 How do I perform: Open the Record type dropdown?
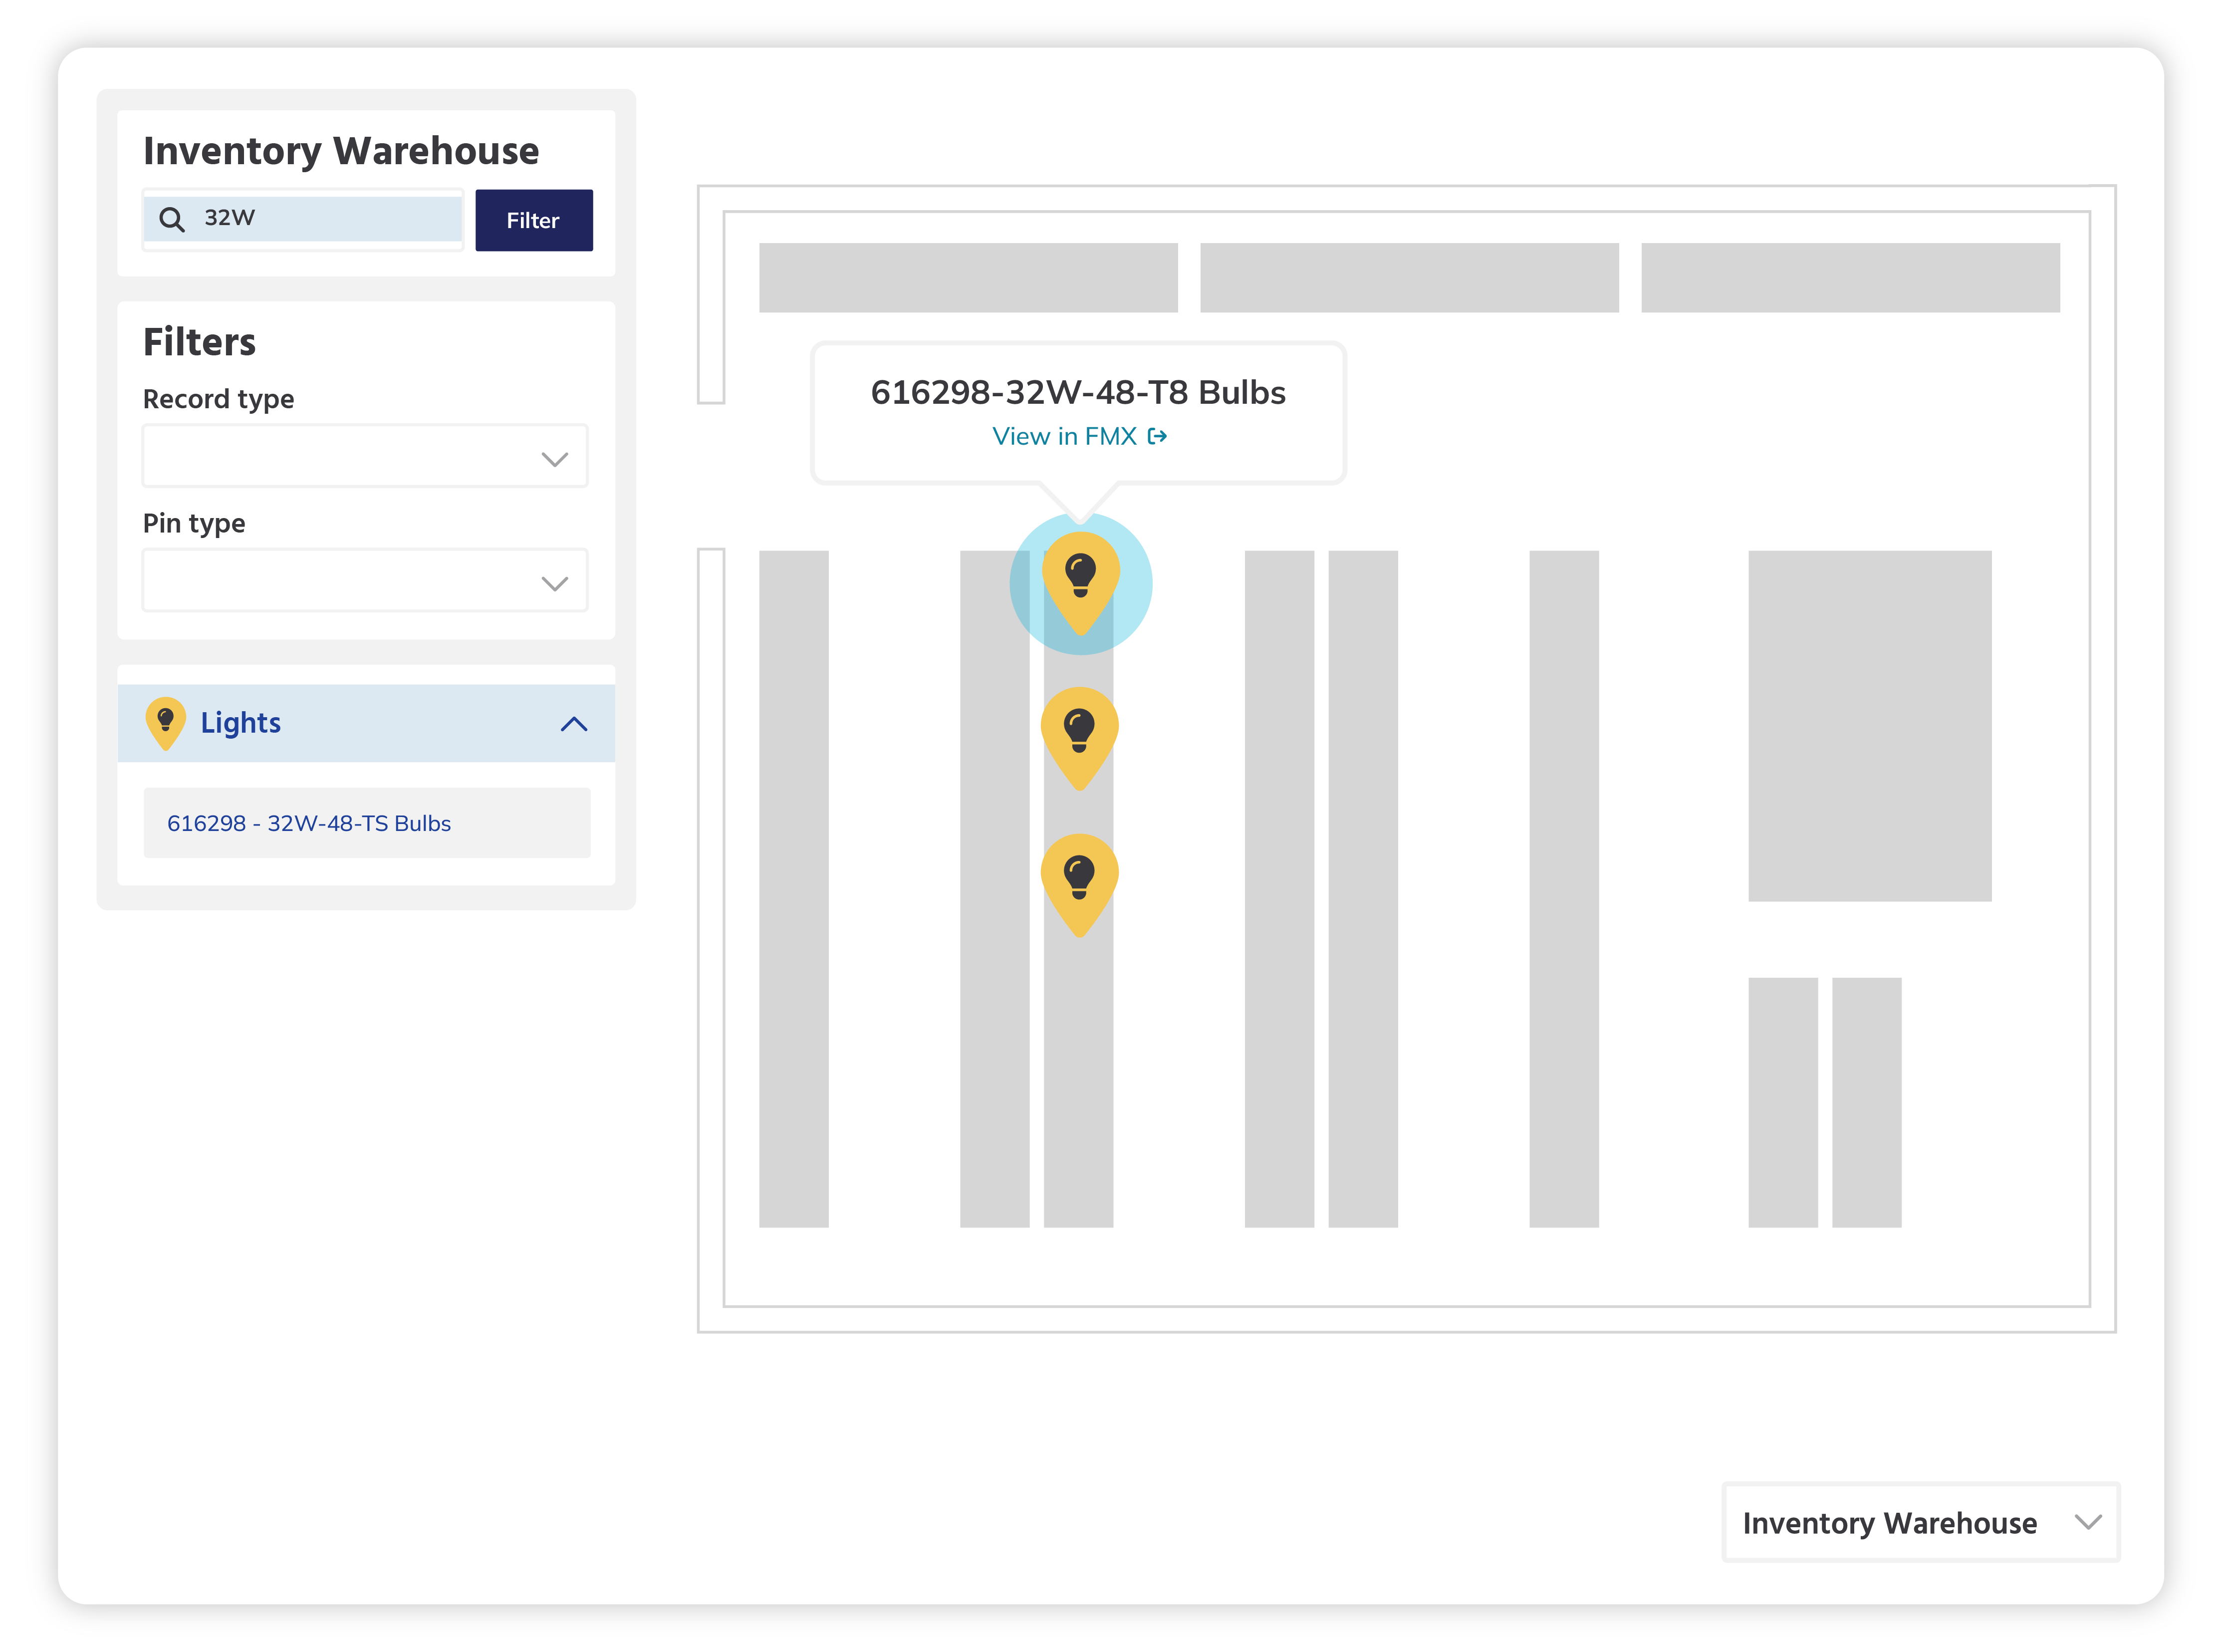[x=365, y=458]
